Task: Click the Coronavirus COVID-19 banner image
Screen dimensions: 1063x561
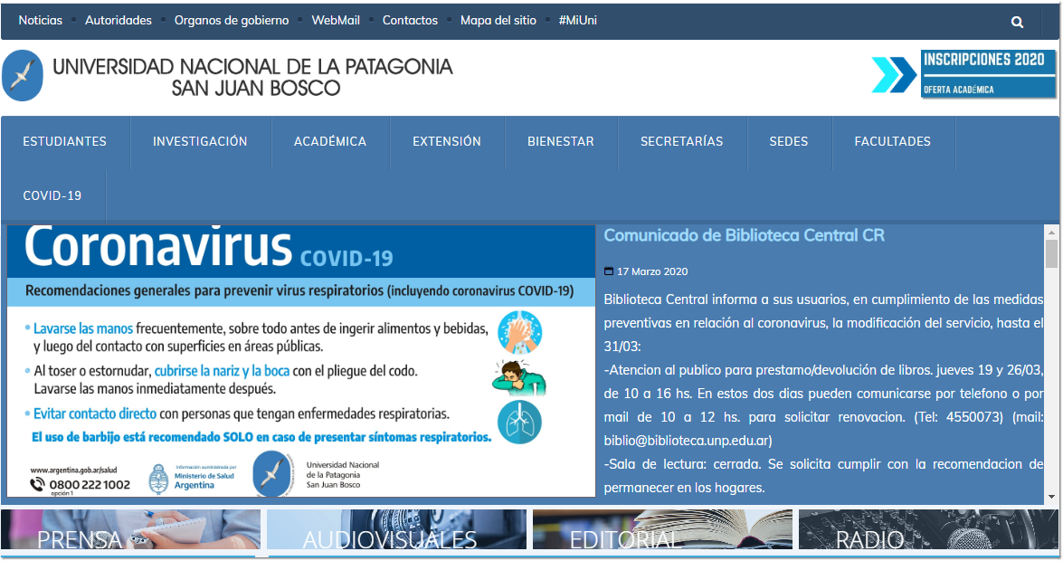Action: 300,360
